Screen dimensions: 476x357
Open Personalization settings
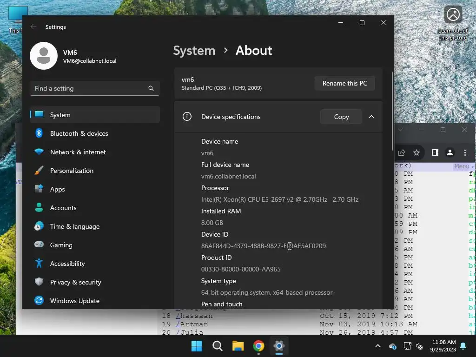(x=95, y=171)
